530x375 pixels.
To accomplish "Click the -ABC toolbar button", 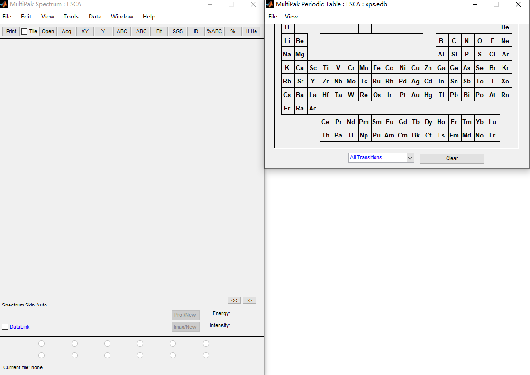I will coord(140,31).
